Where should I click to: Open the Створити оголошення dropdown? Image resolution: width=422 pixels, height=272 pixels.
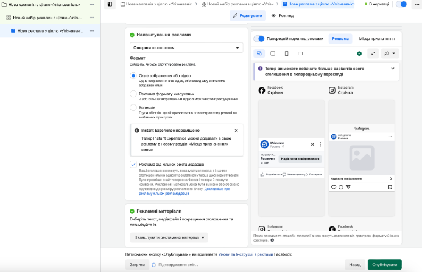(186, 47)
